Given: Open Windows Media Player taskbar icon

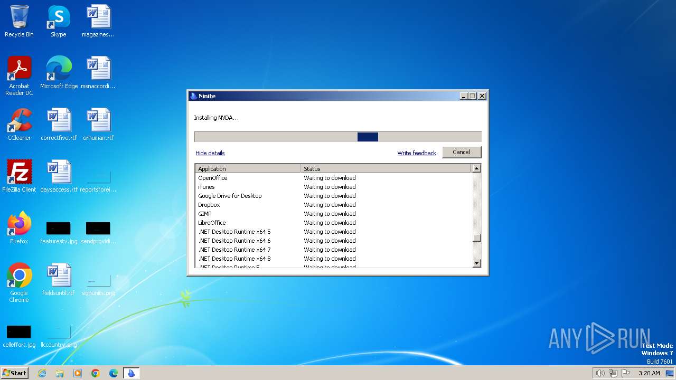Looking at the screenshot, I should (x=78, y=373).
